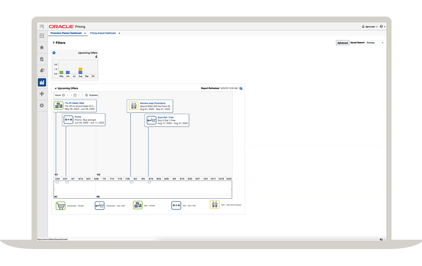Click the orange Aug bar in chart

(81, 69)
